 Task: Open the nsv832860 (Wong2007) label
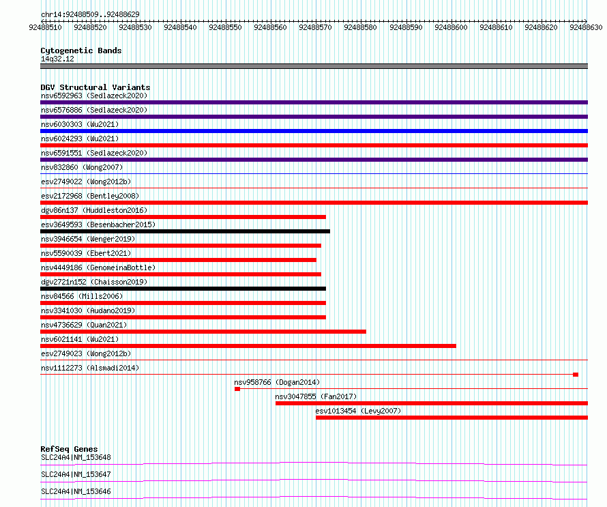82,167
